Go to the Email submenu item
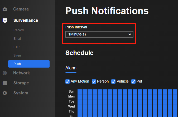 click(17, 39)
